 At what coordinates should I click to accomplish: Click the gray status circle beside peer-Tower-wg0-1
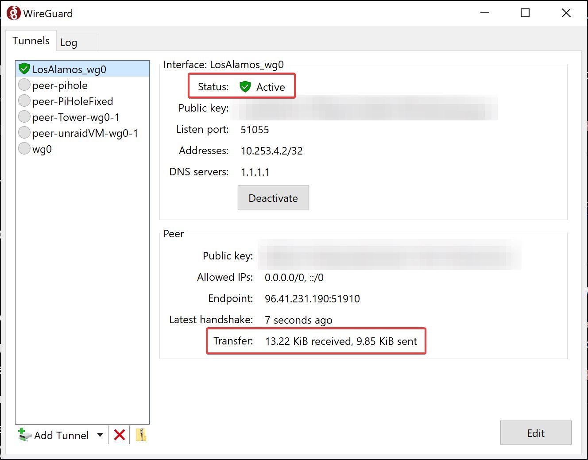point(24,116)
